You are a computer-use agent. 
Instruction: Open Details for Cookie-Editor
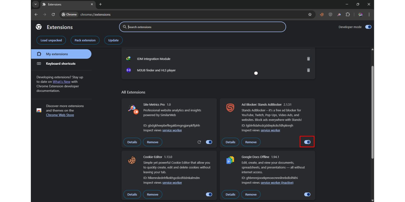tap(132, 194)
